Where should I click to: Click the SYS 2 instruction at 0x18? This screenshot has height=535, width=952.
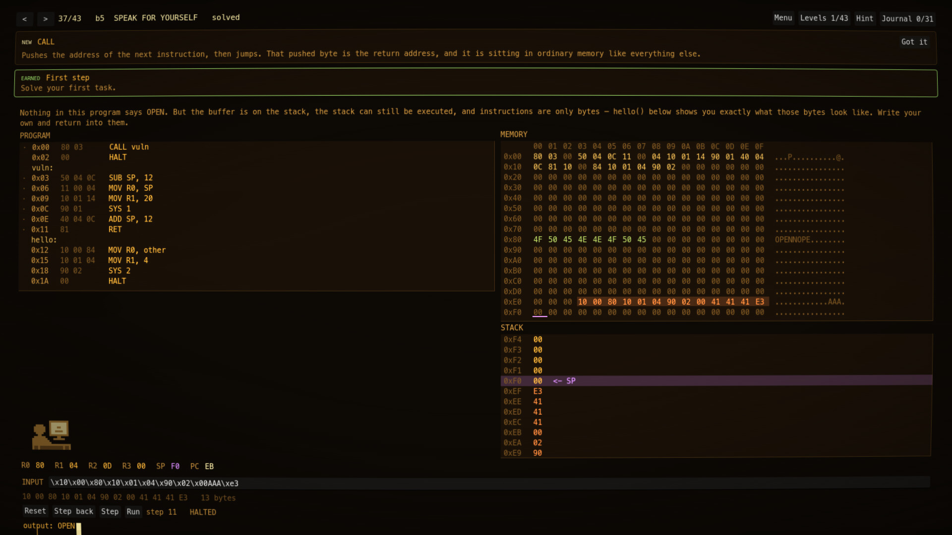[256, 271]
